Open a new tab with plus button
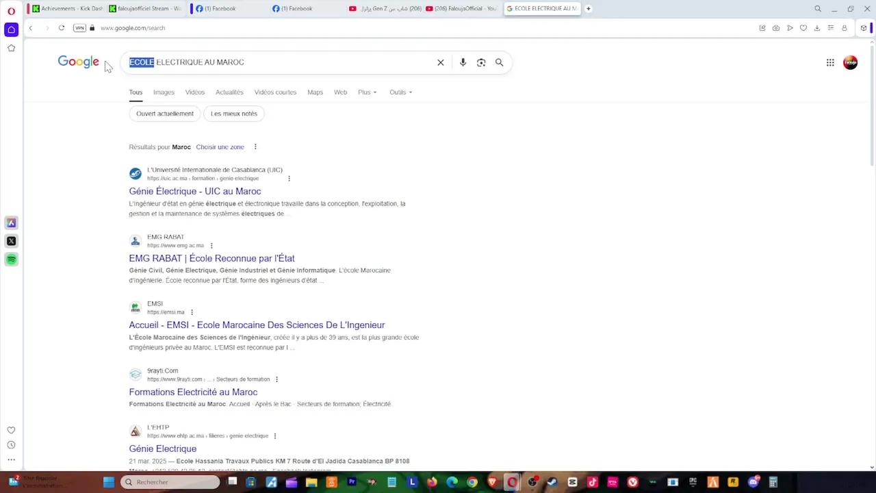 (588, 8)
